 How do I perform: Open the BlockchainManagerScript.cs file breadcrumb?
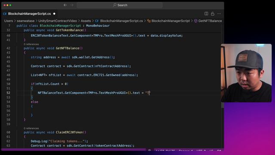click(x=121, y=21)
